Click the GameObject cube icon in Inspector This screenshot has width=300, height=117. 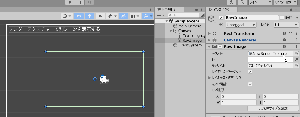211,19
